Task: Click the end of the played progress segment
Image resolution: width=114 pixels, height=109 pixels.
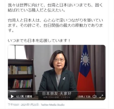Action: pyautogui.click(x=16, y=91)
